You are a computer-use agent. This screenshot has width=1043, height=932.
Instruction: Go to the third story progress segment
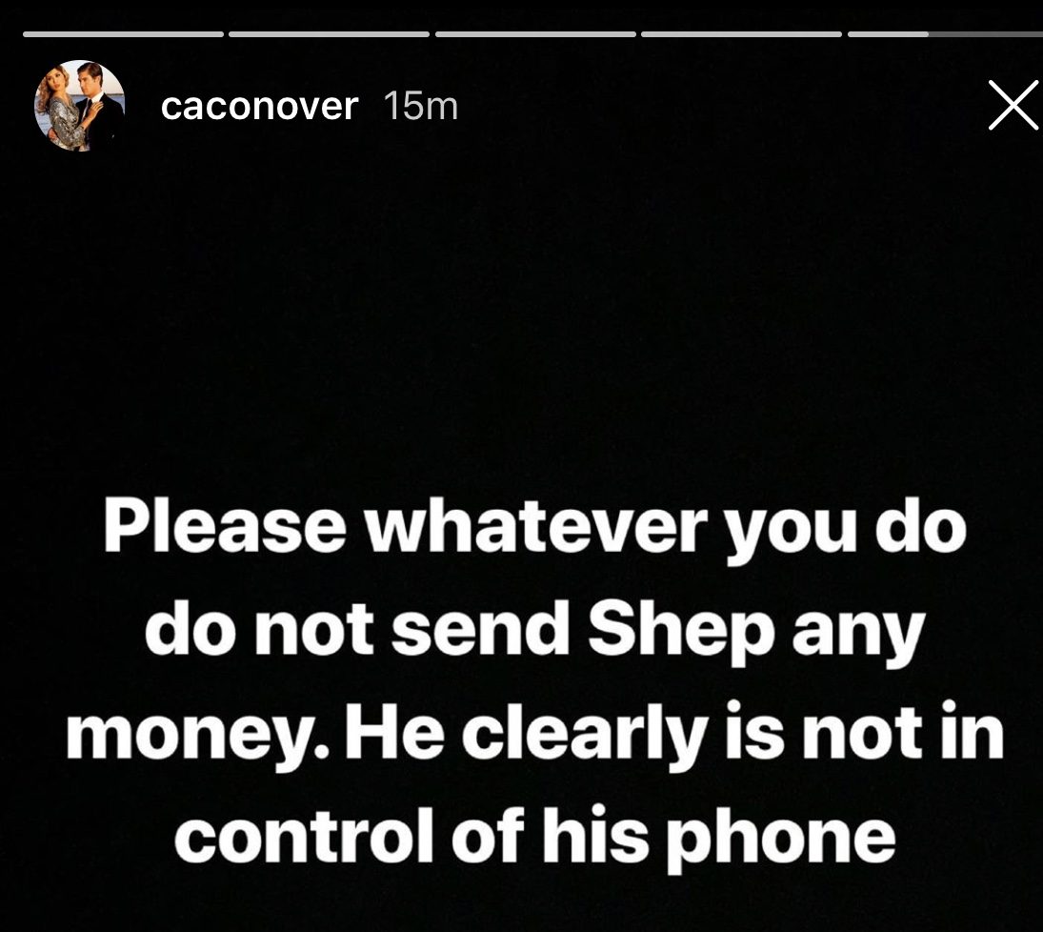535,34
